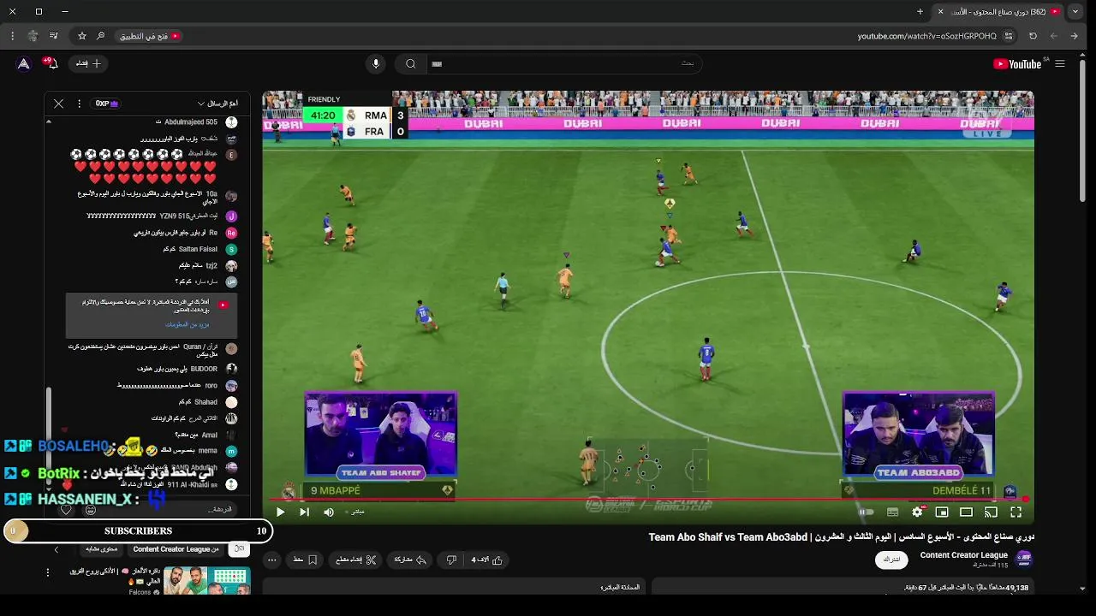Image resolution: width=1096 pixels, height=616 pixels.
Task: Click the video title text
Action: [x=841, y=537]
